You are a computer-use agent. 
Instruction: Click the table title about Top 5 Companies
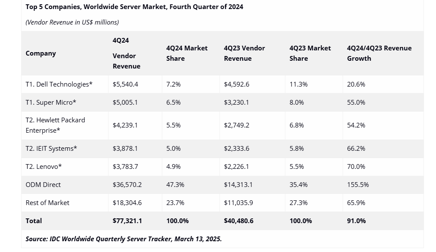134,7
